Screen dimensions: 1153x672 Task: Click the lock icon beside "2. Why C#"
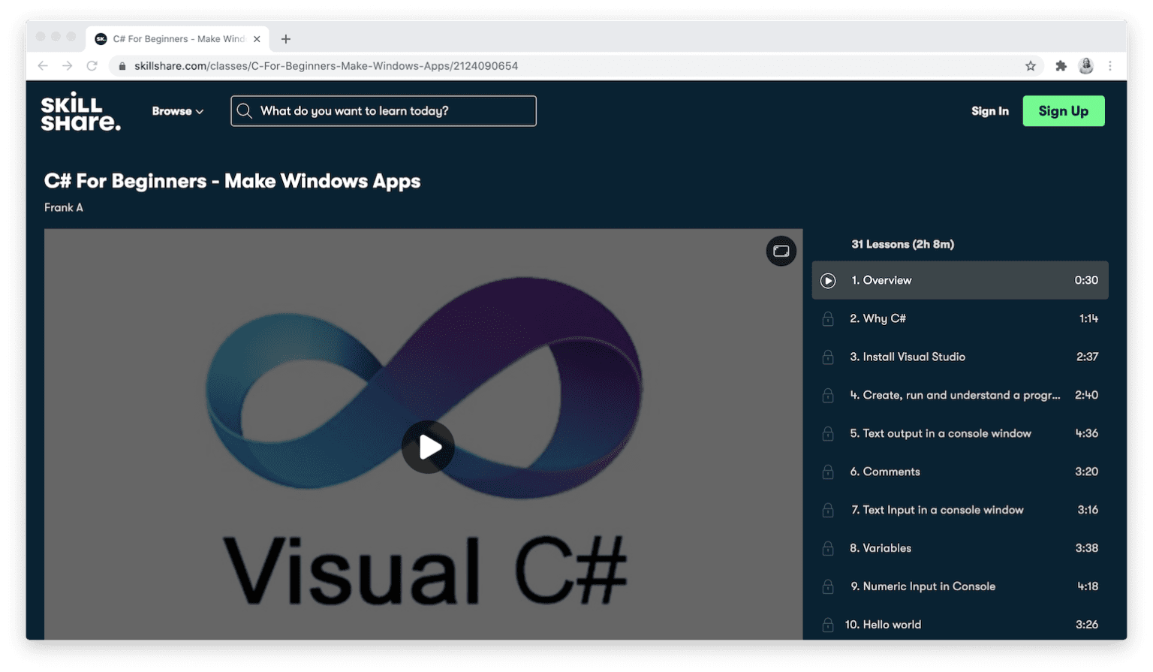point(828,318)
